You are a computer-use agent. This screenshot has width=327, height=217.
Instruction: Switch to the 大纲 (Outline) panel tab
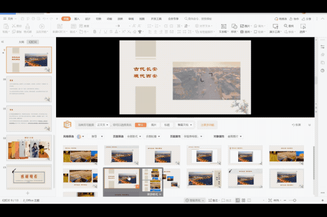(21, 42)
